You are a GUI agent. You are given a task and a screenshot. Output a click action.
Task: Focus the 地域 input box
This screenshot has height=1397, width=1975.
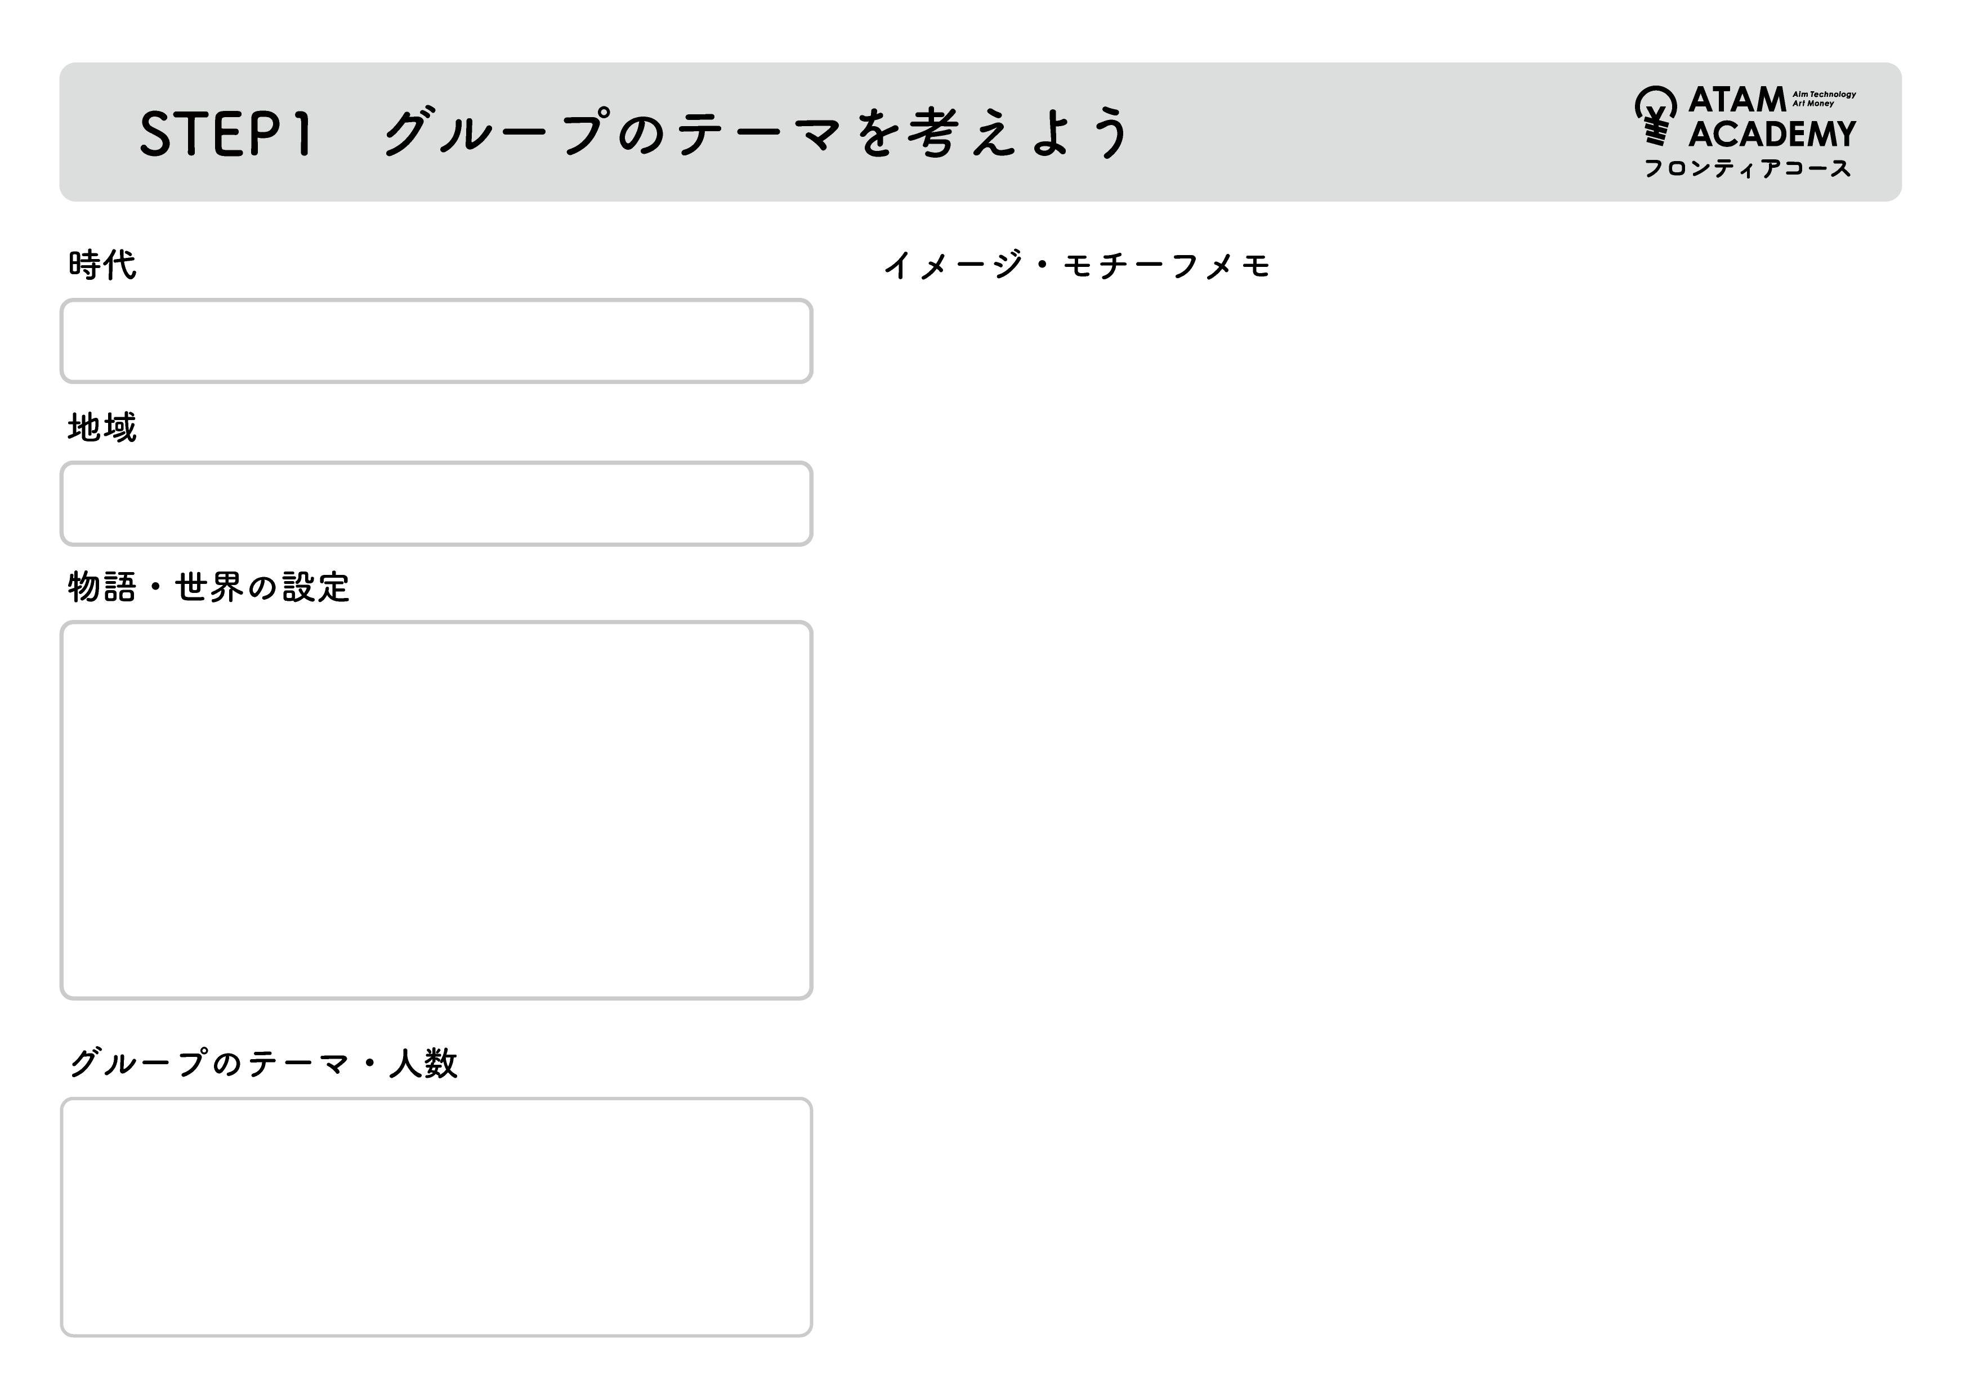[436, 503]
